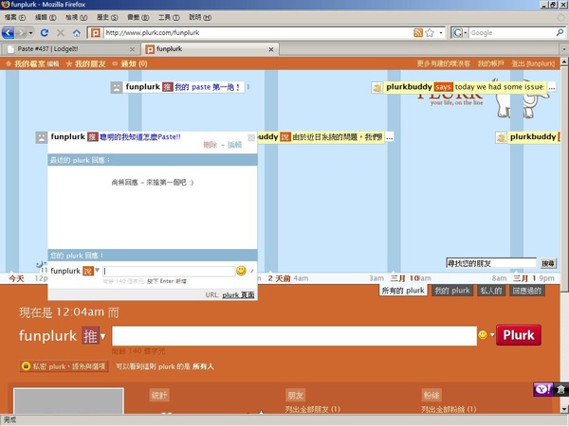569x426 pixels.
Task: Click funplurk avatar next to 我的 paste plurk
Action: coord(116,87)
